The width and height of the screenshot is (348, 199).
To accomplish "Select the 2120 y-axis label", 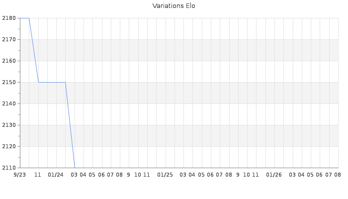I will [9, 146].
